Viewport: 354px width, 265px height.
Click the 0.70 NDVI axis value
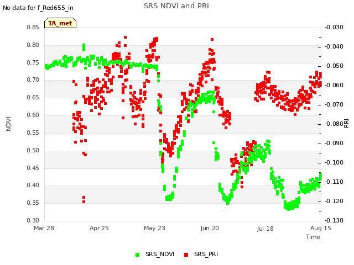pos(33,79)
